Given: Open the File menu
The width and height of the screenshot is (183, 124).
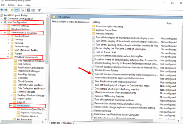Looking at the screenshot, I should point(3,5).
